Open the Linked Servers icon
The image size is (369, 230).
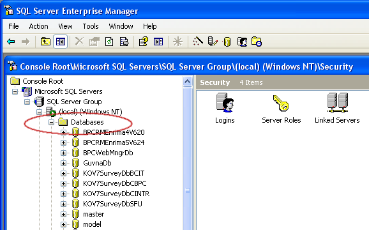pos(337,108)
